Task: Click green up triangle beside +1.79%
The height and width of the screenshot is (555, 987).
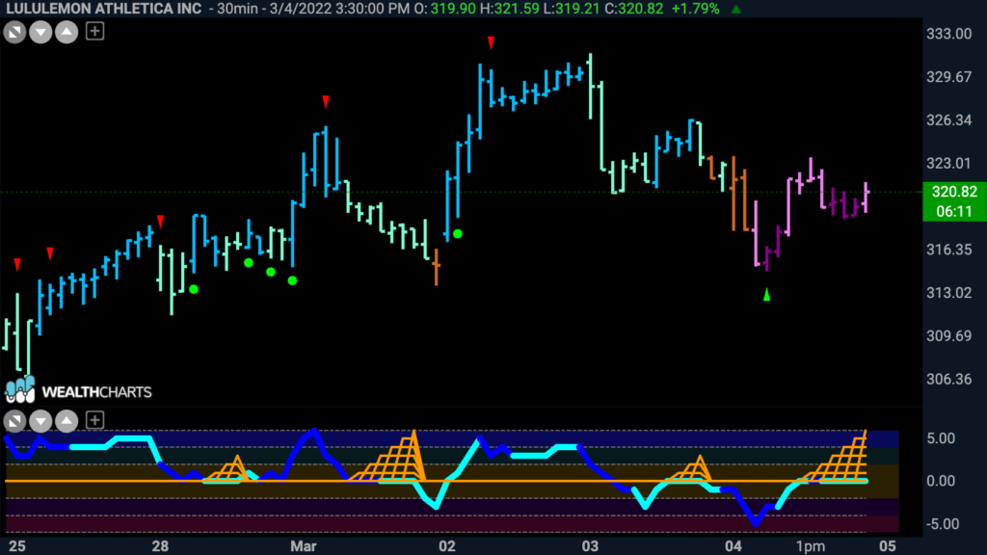Action: point(735,10)
